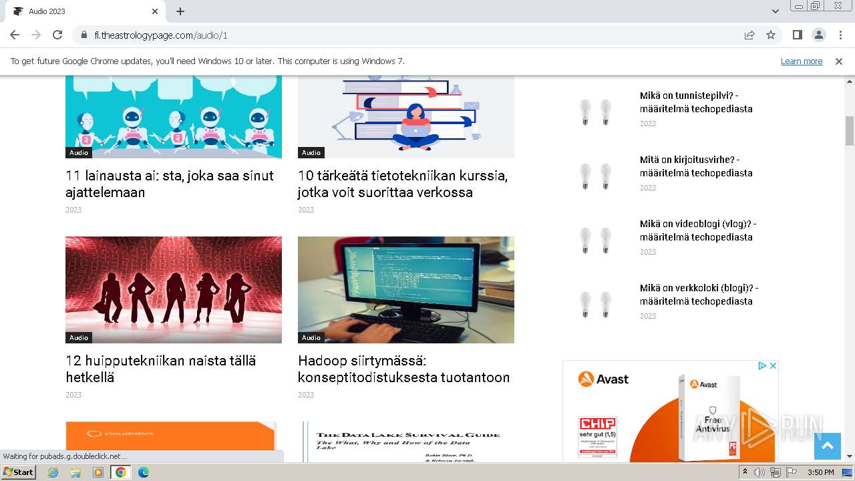
Task: Dismiss the Chrome update notification bar
Action: 839,61
